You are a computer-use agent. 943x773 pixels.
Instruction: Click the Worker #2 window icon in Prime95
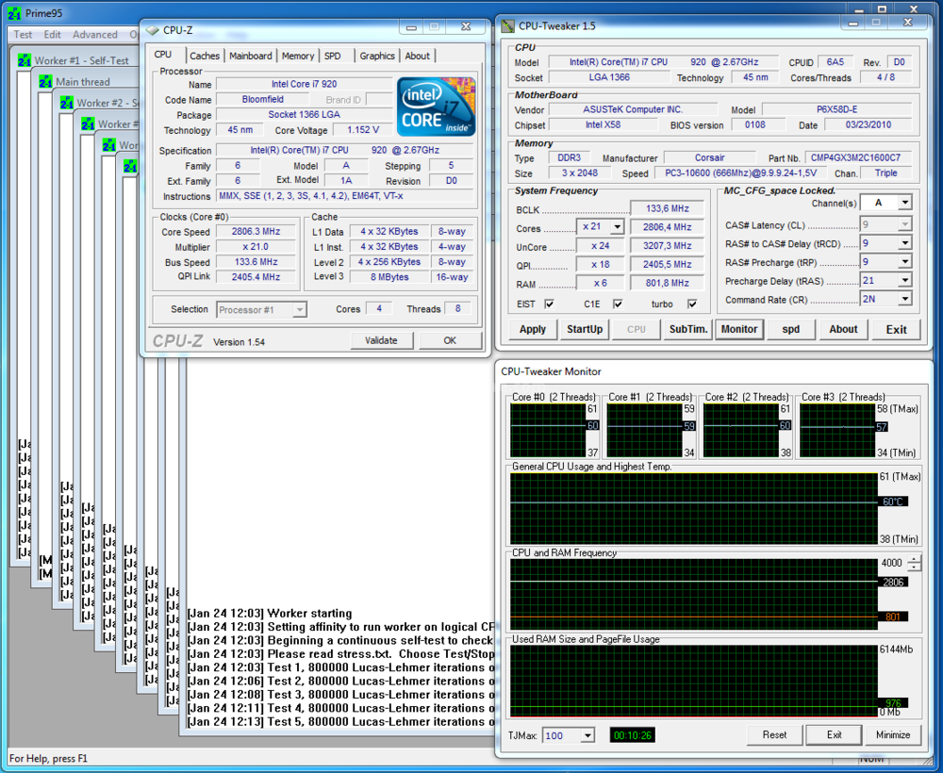point(67,103)
